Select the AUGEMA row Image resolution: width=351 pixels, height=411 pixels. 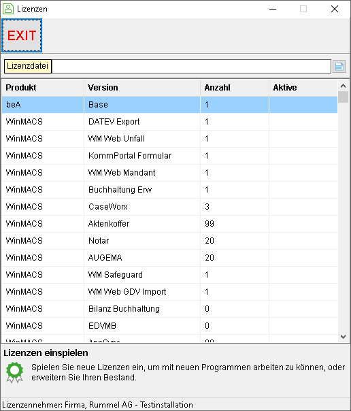(x=170, y=258)
